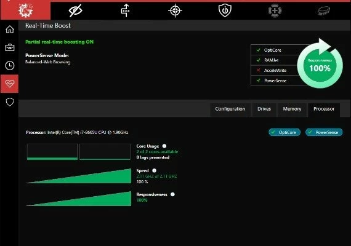Click '2 of 2 cores available' text
351x246 pixels.
[x=158, y=152]
